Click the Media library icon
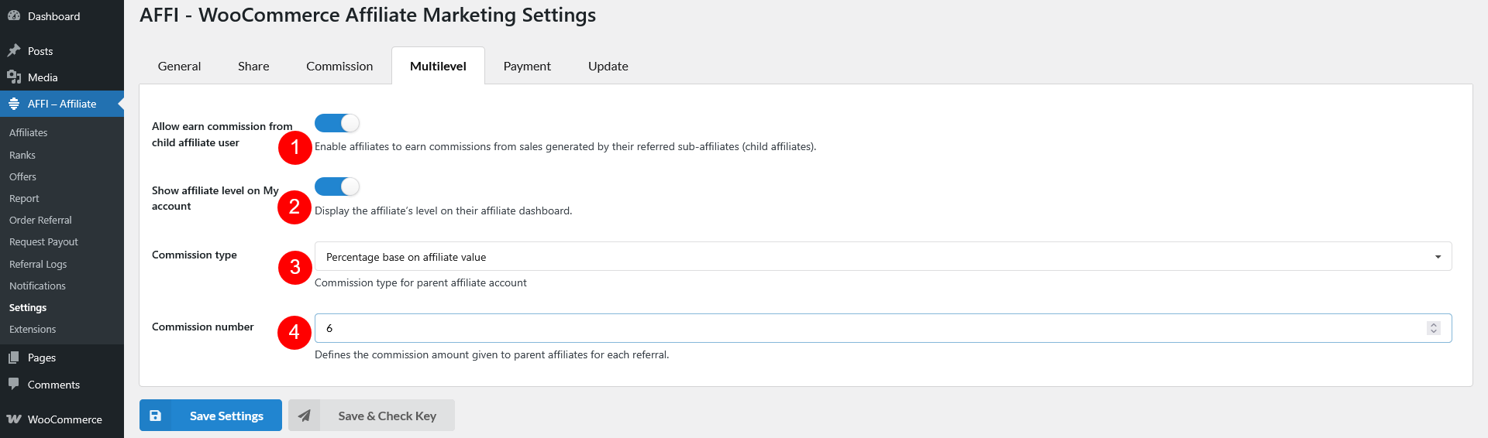 click(x=14, y=77)
